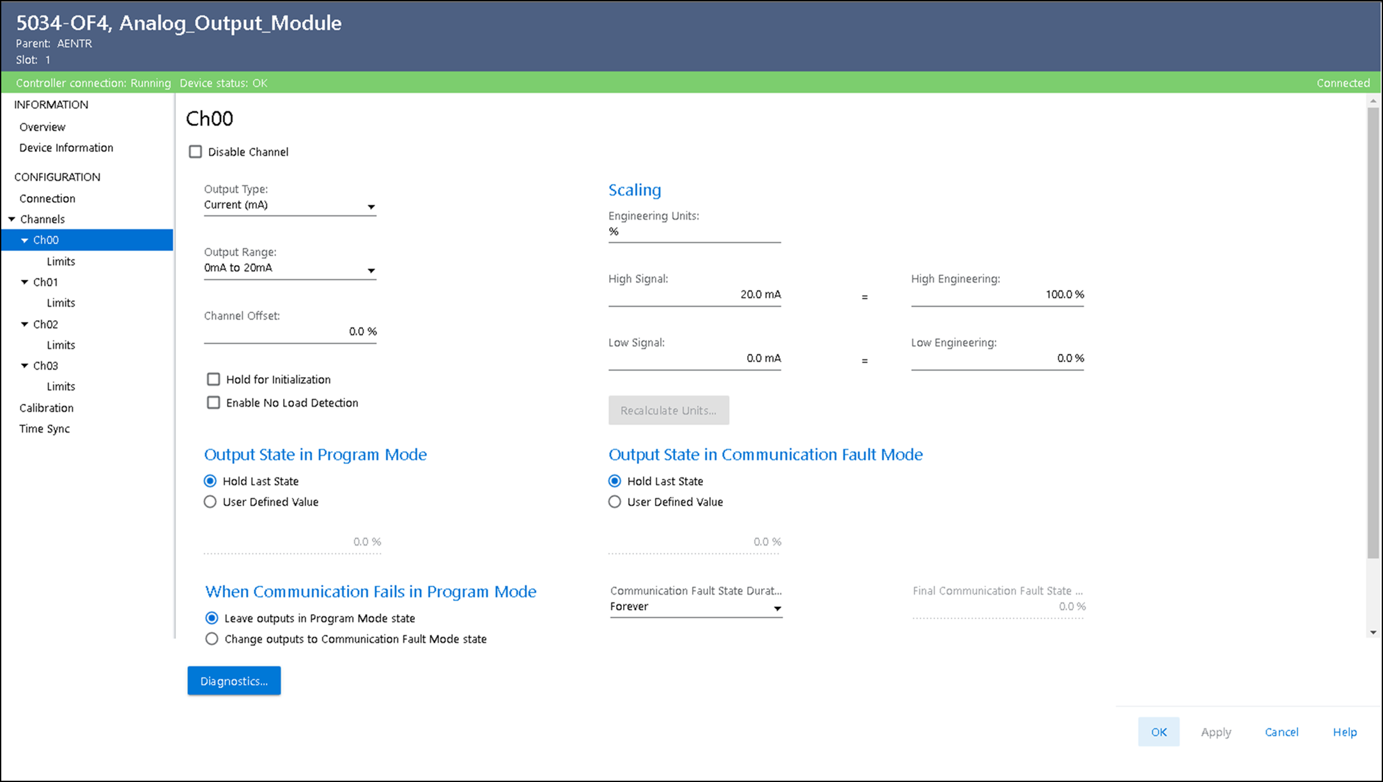Open the Device Information page
Viewport: 1383px width, 782px height.
66,148
